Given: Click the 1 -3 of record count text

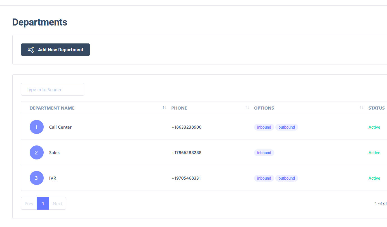Looking at the screenshot, I should [x=381, y=203].
